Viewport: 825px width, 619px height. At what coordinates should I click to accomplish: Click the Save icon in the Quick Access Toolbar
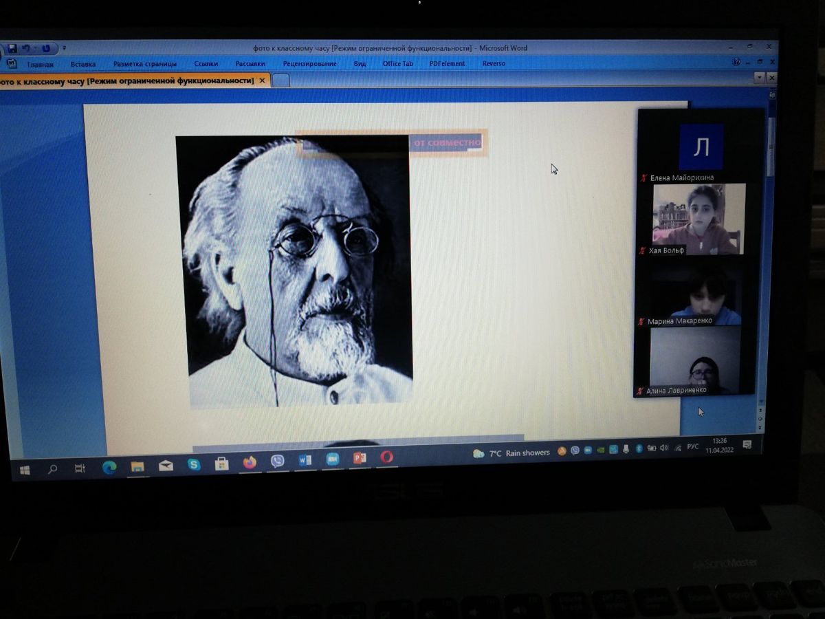[x=12, y=48]
